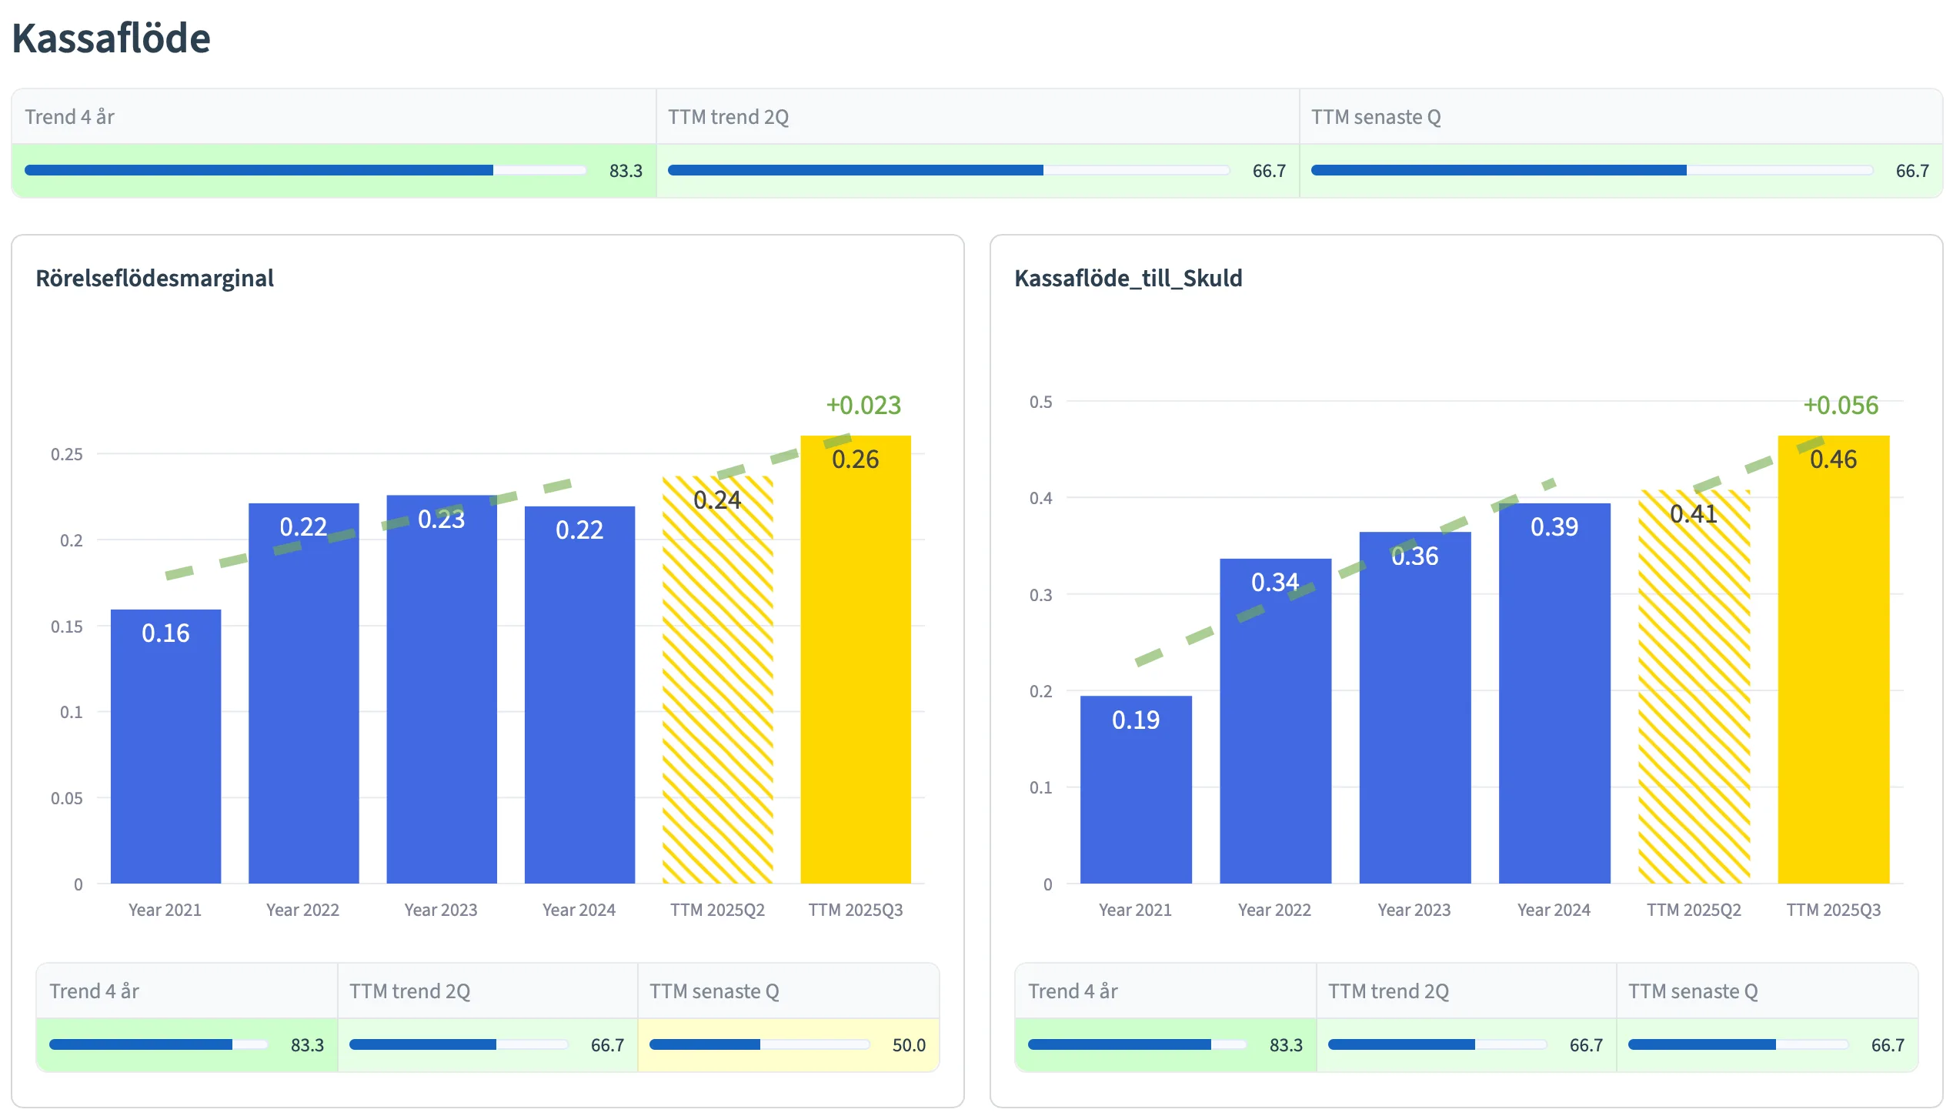
Task: Click the top Trend 4 år progress bar
Action: click(305, 170)
